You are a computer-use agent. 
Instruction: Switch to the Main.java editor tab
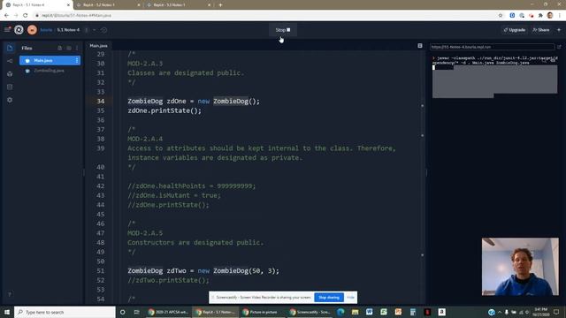tap(98, 46)
